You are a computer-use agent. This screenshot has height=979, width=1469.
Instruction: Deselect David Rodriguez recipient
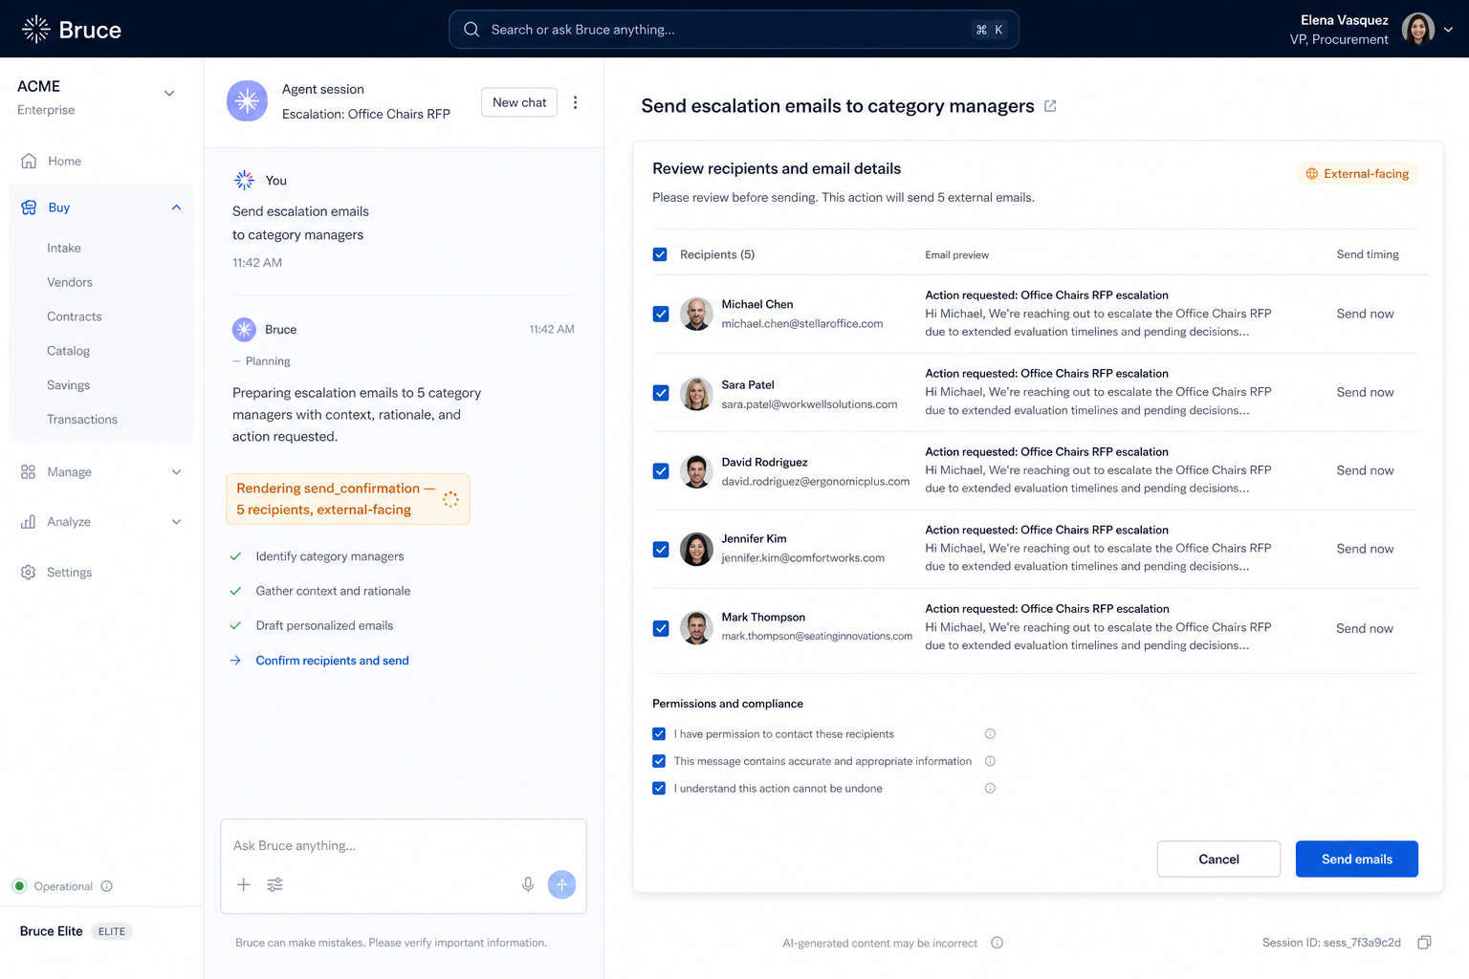coord(661,471)
